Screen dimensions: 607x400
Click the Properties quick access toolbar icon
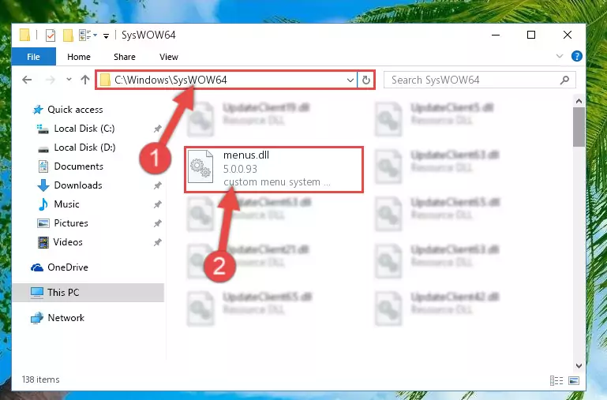point(51,36)
